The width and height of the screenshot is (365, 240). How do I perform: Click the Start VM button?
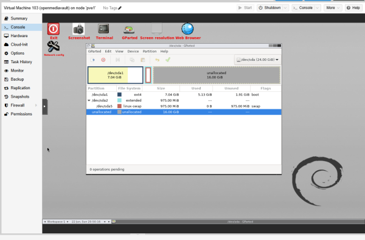point(245,8)
